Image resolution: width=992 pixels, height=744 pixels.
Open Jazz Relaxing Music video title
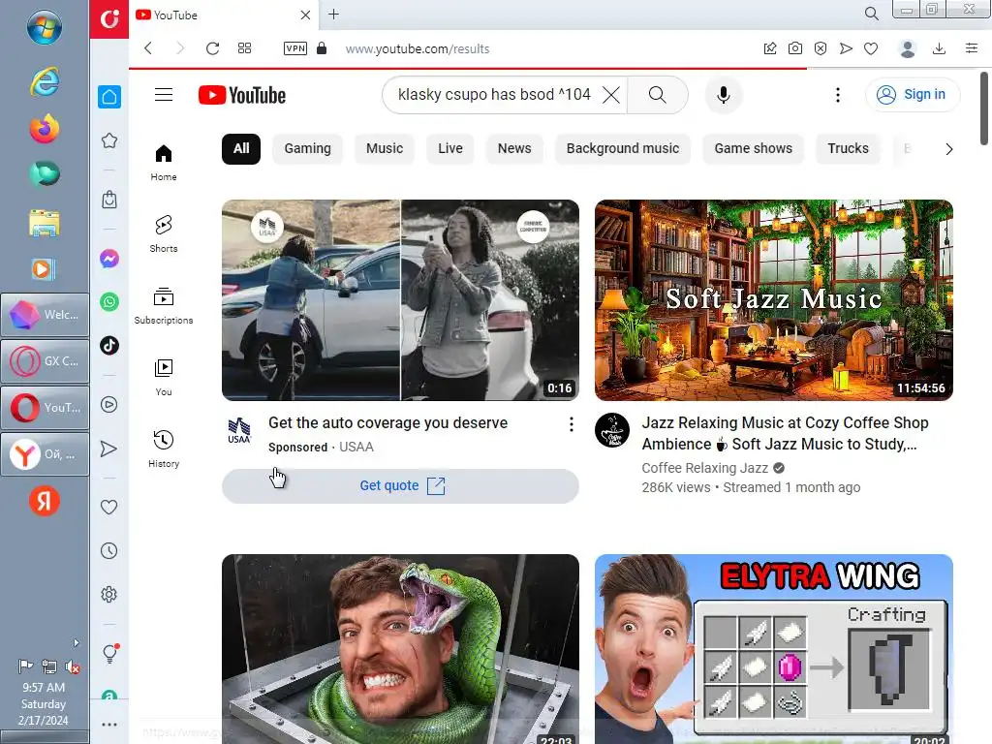pyautogui.click(x=785, y=433)
